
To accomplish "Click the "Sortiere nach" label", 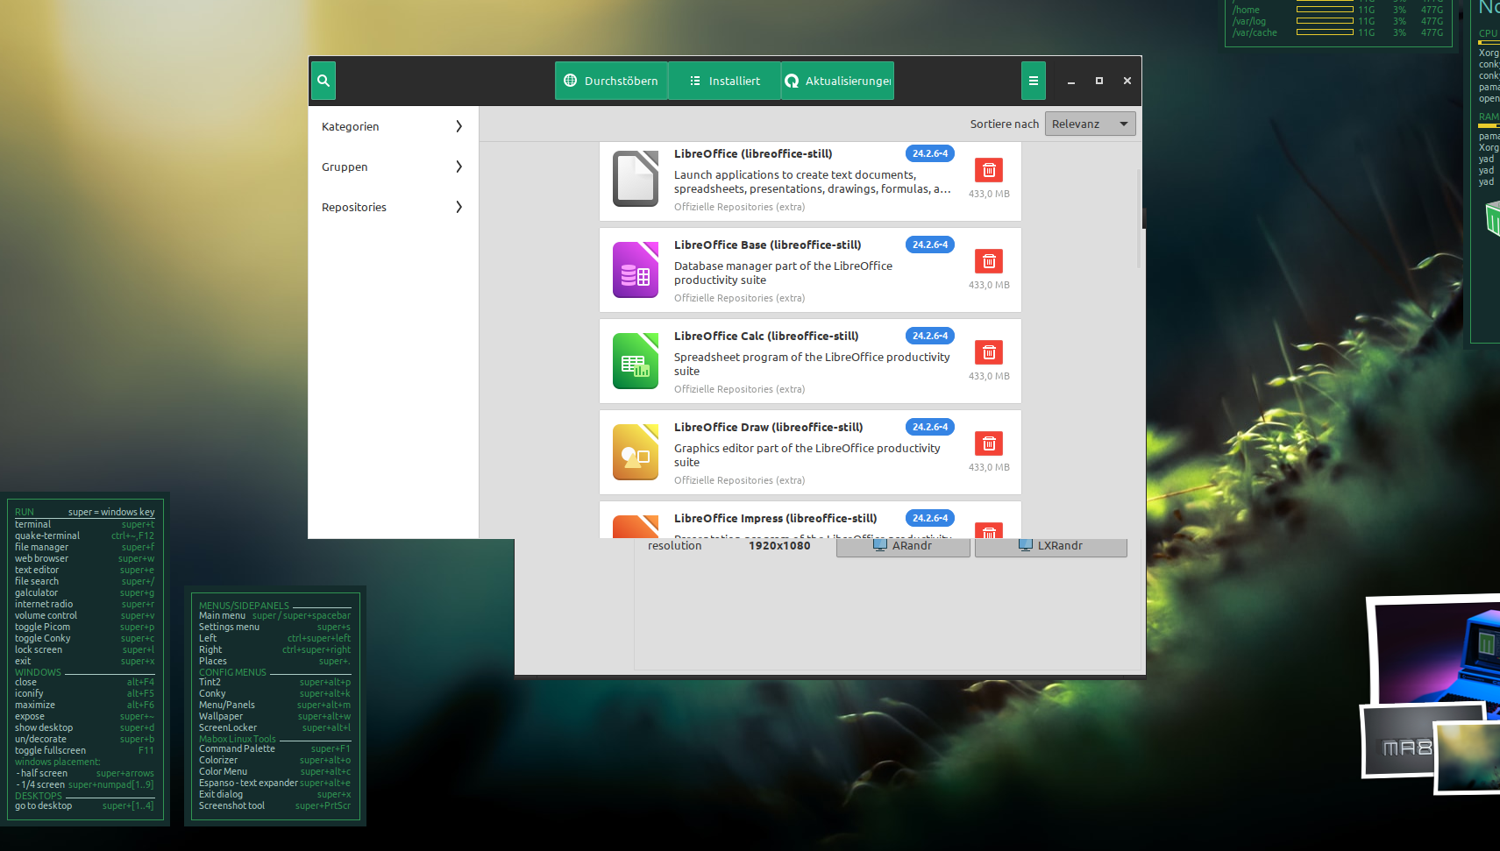I will tap(1005, 124).
